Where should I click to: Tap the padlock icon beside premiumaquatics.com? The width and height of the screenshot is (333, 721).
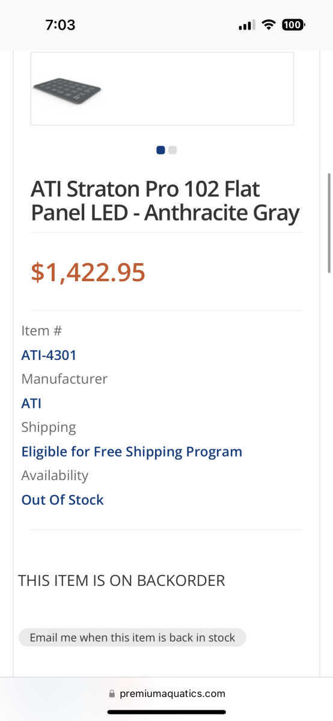pyautogui.click(x=112, y=693)
